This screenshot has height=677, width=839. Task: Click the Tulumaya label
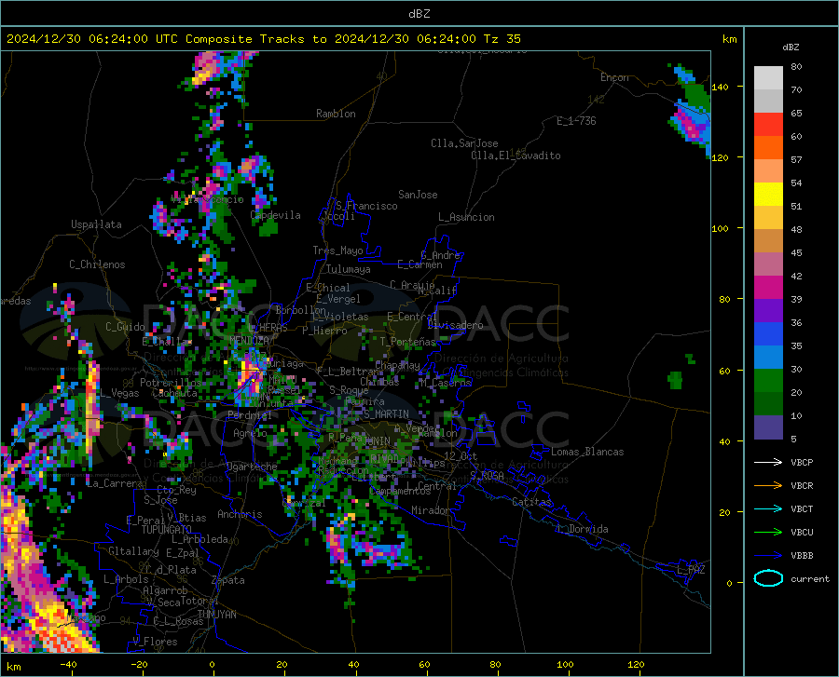348,269
